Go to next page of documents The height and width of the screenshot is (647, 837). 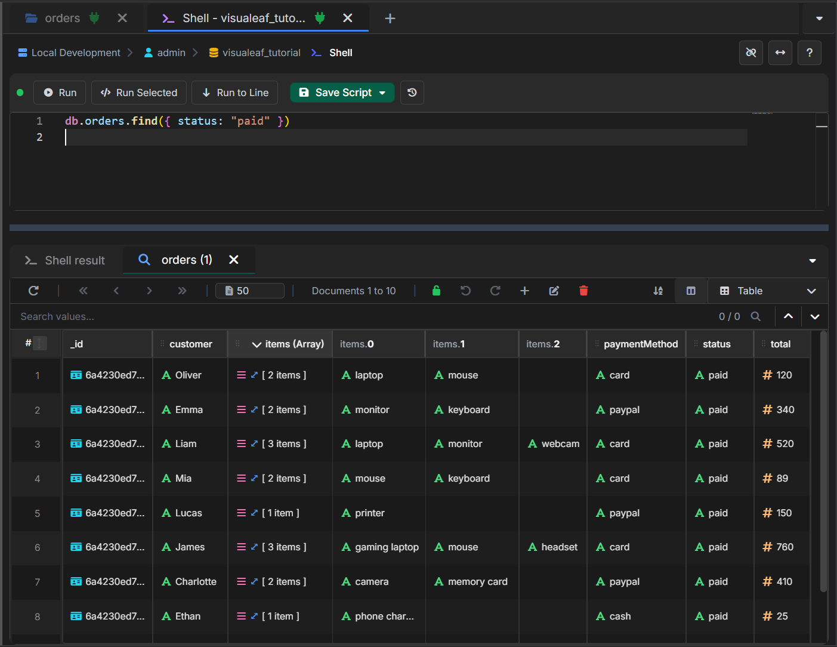149,291
